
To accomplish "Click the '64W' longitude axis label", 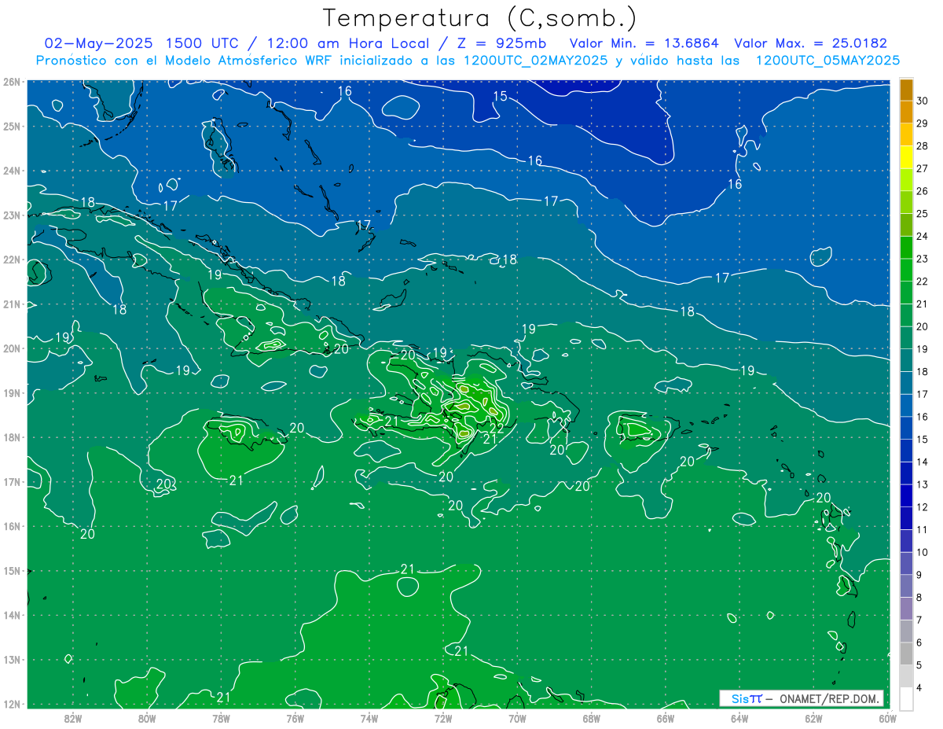I will [739, 719].
